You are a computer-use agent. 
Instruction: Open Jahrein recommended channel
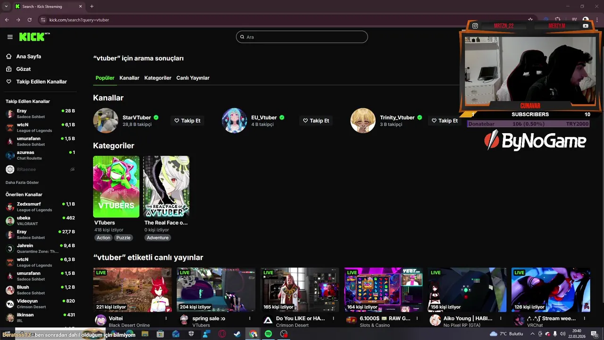point(40,248)
